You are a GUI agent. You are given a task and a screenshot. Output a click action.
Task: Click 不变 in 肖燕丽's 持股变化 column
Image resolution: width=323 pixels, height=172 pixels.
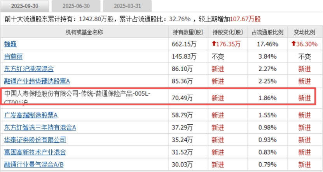click(218, 57)
